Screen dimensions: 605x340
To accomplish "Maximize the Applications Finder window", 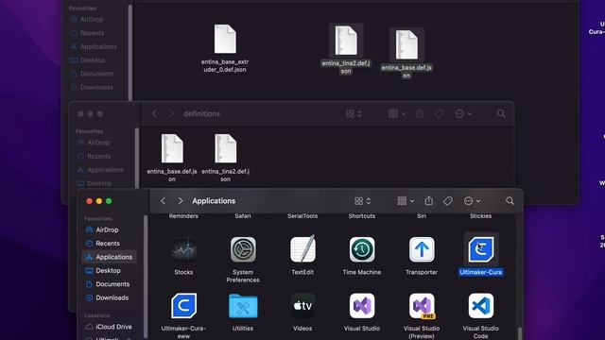I will click(x=109, y=201).
